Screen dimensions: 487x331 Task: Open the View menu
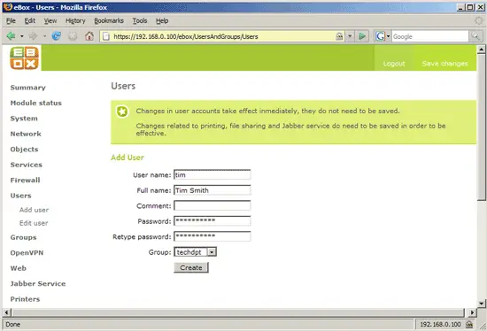pyautogui.click(x=50, y=20)
